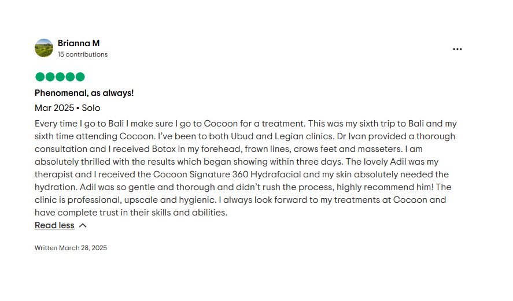The width and height of the screenshot is (513, 301).
Task: Open the review title Phenomenal, as always!
Action: (84, 93)
